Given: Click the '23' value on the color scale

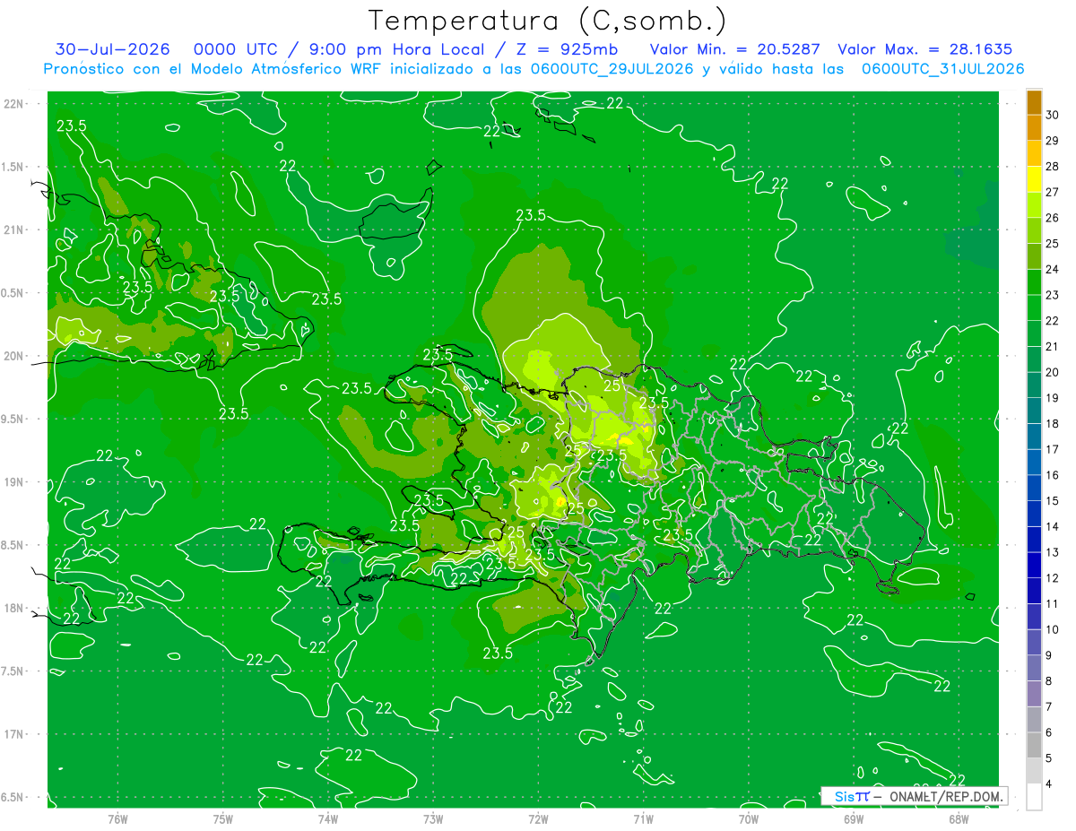Looking at the screenshot, I should (x=1053, y=295).
